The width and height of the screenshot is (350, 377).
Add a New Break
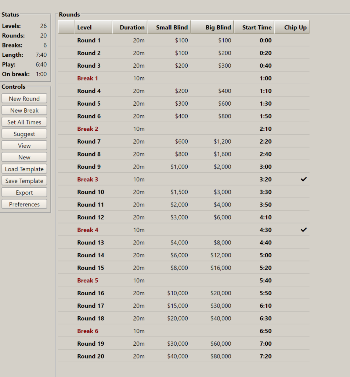pyautogui.click(x=24, y=110)
